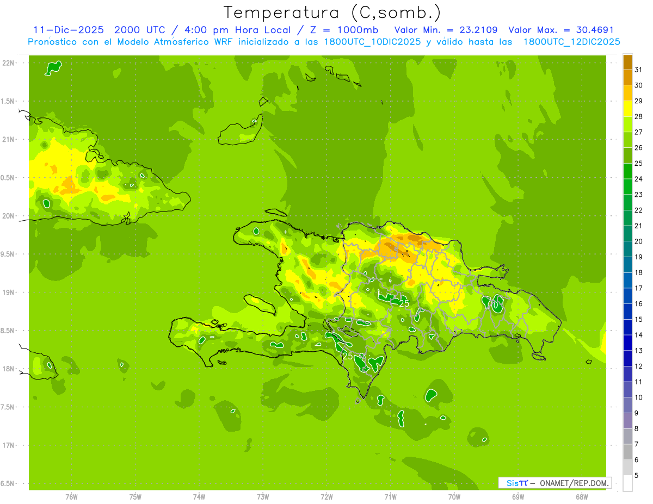
Task: Click the "8.5N" latitude axis label
Action: click(x=8, y=331)
